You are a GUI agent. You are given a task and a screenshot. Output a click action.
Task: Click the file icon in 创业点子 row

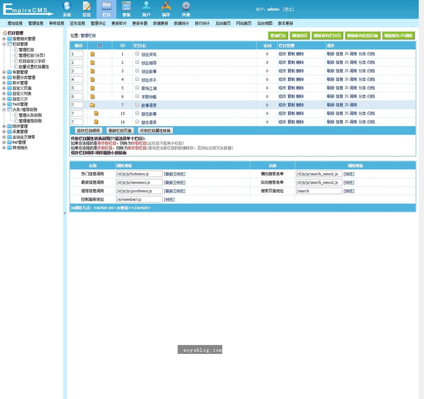coord(92,79)
